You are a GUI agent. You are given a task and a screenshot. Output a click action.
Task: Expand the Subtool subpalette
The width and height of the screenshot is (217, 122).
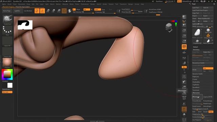195,47
